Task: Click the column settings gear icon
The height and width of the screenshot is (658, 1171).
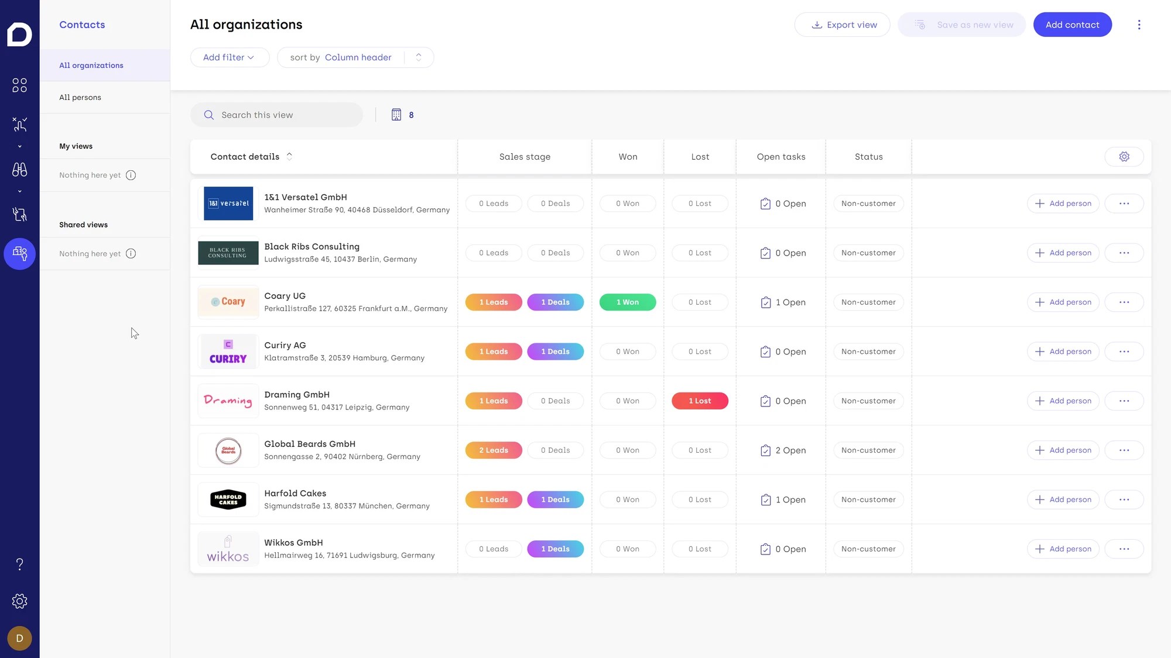Action: pyautogui.click(x=1124, y=157)
